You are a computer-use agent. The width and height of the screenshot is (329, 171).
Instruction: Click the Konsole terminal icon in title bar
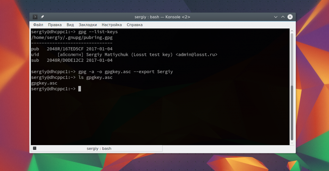point(35,17)
